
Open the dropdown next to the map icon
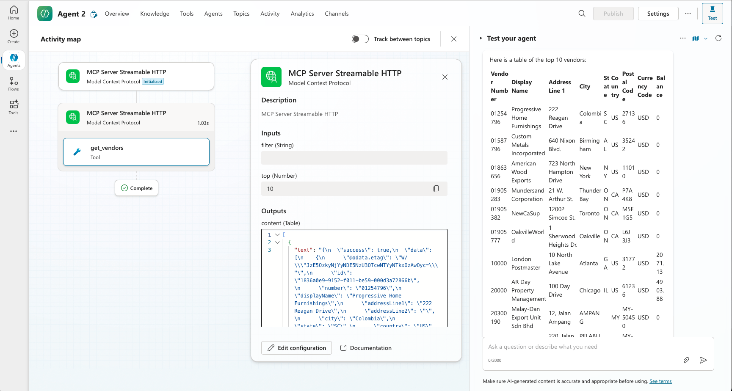[705, 38]
